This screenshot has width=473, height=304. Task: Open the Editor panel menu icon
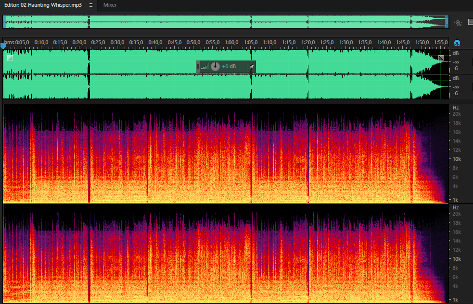(x=91, y=5)
